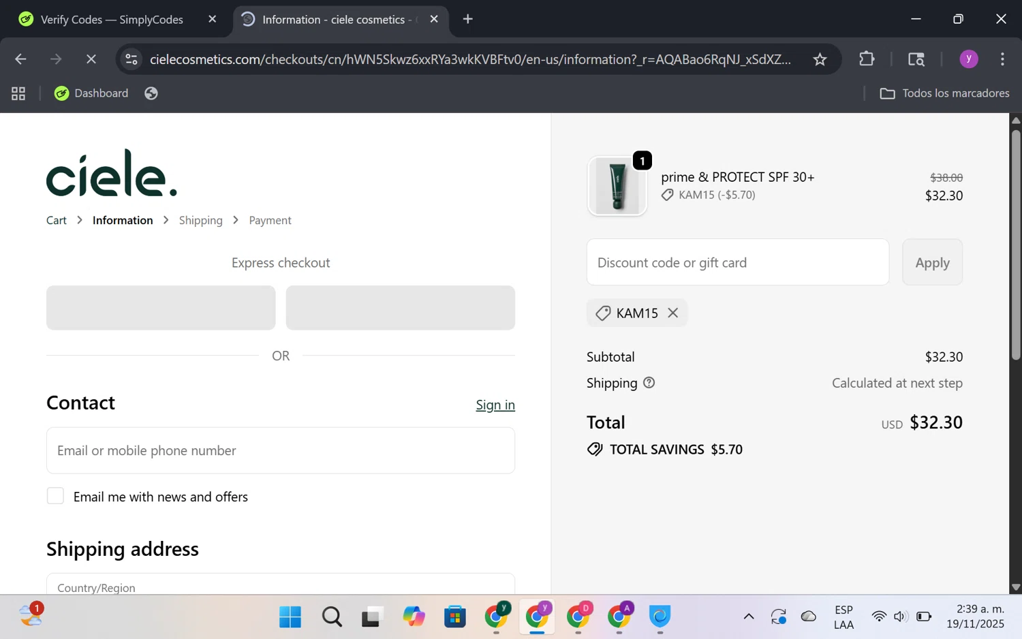Viewport: 1022px width, 639px height.
Task: Close the Verify Codes tab
Action: (x=213, y=19)
